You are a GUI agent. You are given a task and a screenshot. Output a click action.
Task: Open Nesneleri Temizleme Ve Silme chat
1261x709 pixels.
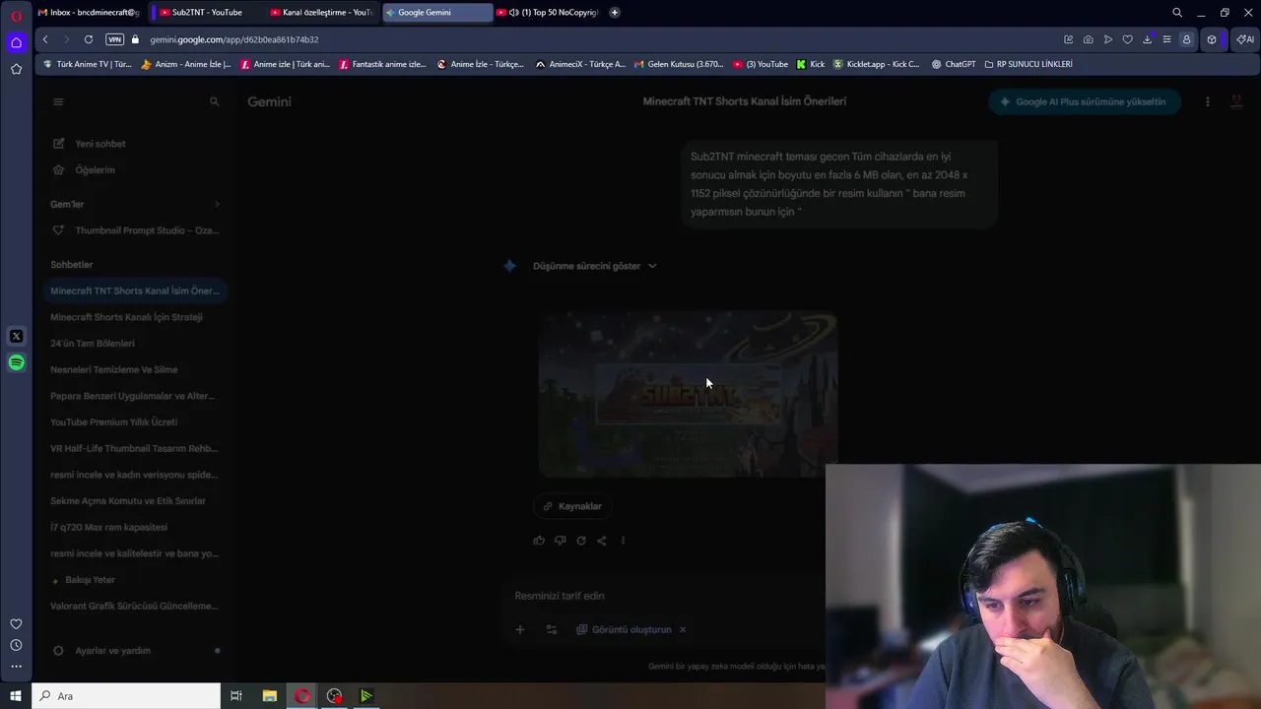pyautogui.click(x=114, y=369)
